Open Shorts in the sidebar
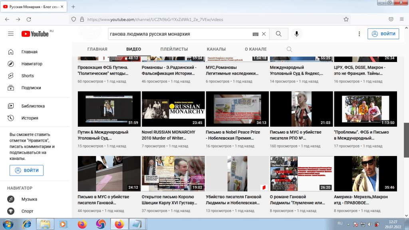409x230 pixels. [x=28, y=76]
